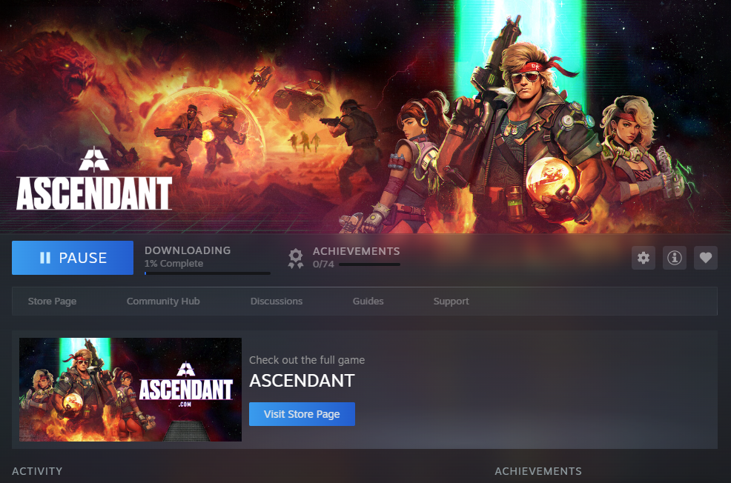Click the download progress bar
The width and height of the screenshot is (731, 483).
click(208, 273)
